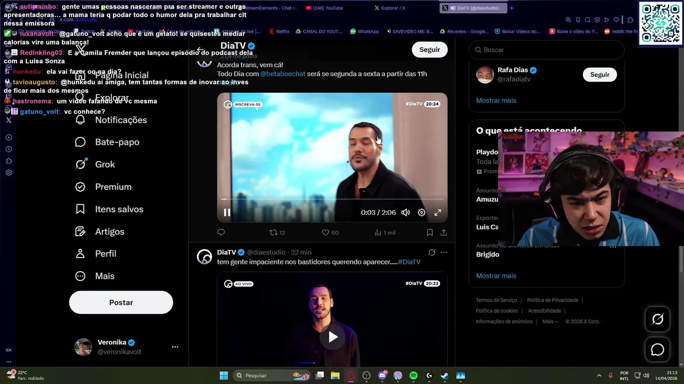Image resolution: width=684 pixels, height=384 pixels.
Task: Open Discord from the taskbar
Action: [382, 375]
